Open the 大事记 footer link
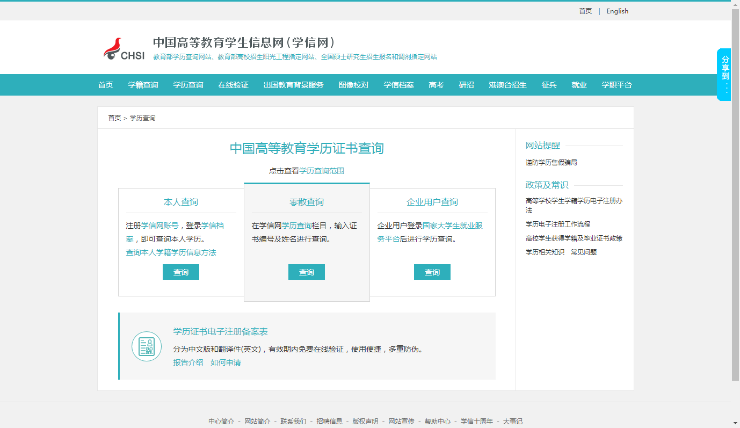740x428 pixels. tap(512, 422)
